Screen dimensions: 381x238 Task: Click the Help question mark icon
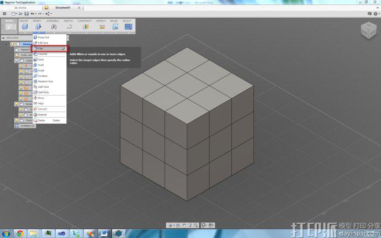pyautogui.click(x=375, y=14)
